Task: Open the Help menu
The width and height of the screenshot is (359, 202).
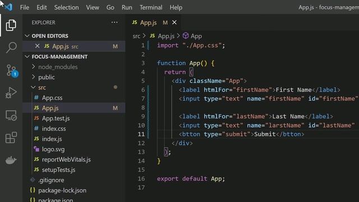Action: [x=176, y=7]
